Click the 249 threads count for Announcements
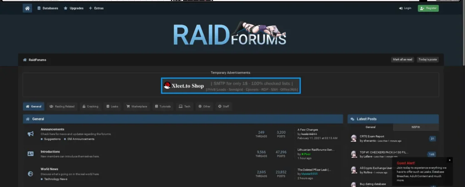Screen dimensions: 465x187 [261, 132]
